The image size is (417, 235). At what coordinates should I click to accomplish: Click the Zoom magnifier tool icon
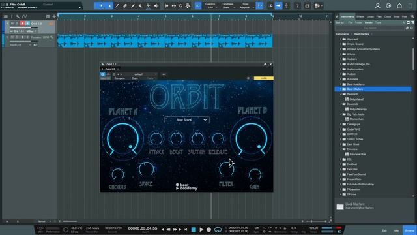coord(181,6)
